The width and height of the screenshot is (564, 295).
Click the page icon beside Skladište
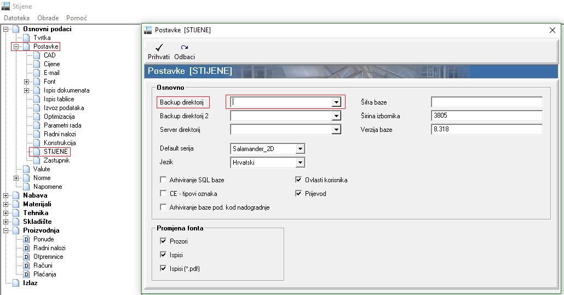coord(16,222)
